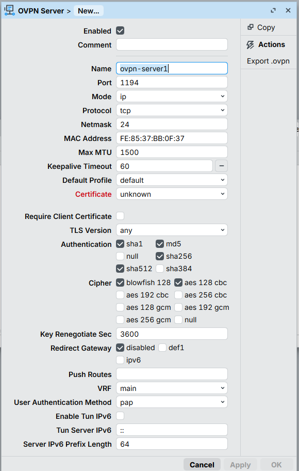Click the Apply button

(240, 465)
